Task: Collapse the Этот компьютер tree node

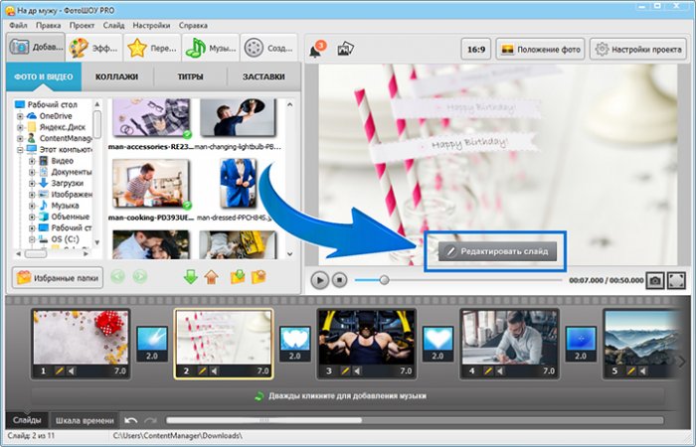Action: tap(20, 149)
